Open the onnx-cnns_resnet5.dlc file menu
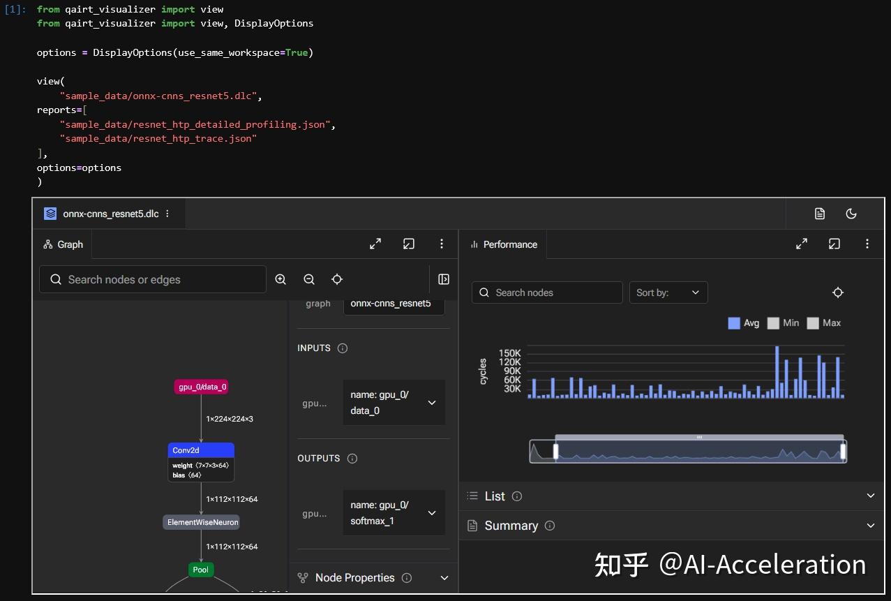Image resolution: width=891 pixels, height=601 pixels. [x=167, y=214]
